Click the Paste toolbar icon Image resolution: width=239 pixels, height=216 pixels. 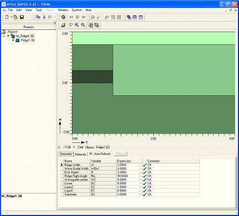click(50, 17)
